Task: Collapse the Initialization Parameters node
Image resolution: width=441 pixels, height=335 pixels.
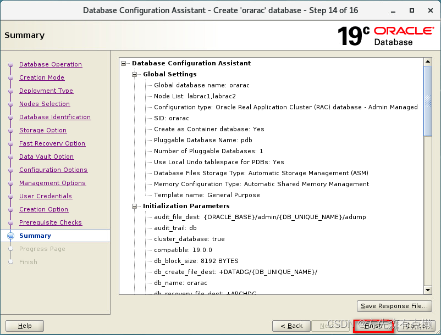Action: 134,206
